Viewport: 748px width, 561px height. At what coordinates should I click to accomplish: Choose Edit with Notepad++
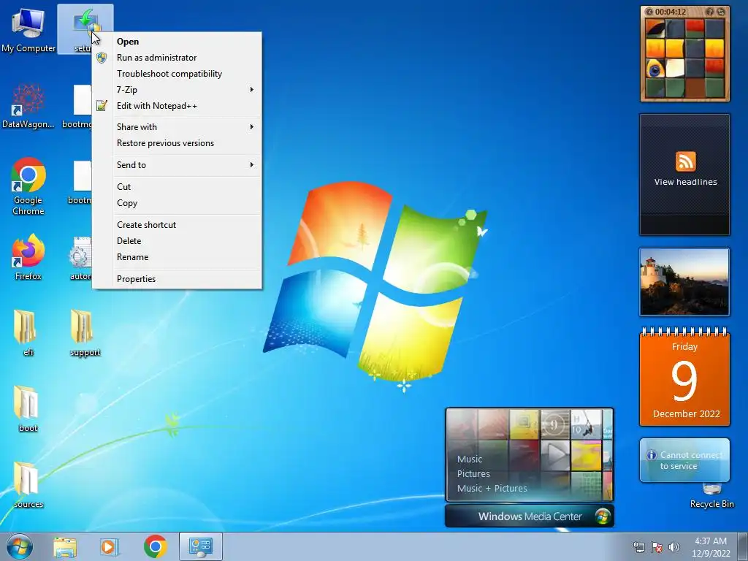[177, 106]
